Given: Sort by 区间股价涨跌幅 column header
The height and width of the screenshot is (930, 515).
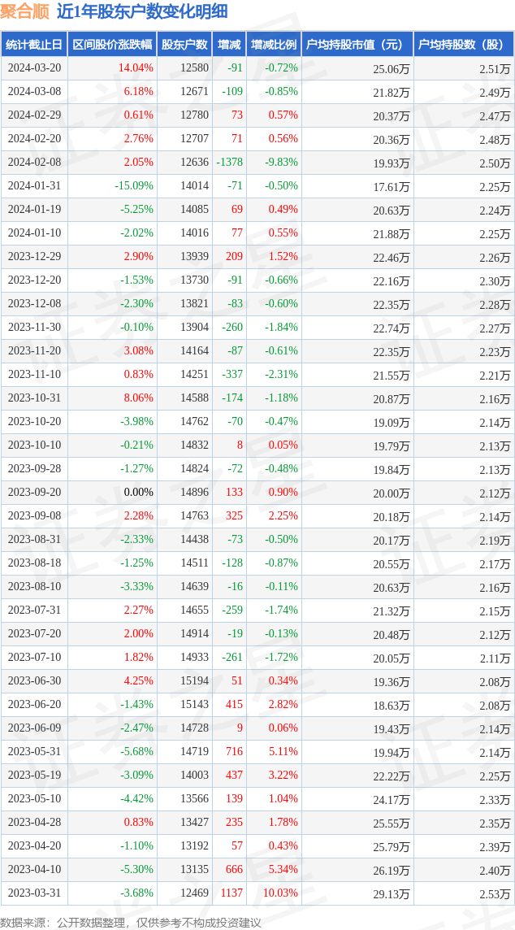Looking at the screenshot, I should [x=111, y=45].
